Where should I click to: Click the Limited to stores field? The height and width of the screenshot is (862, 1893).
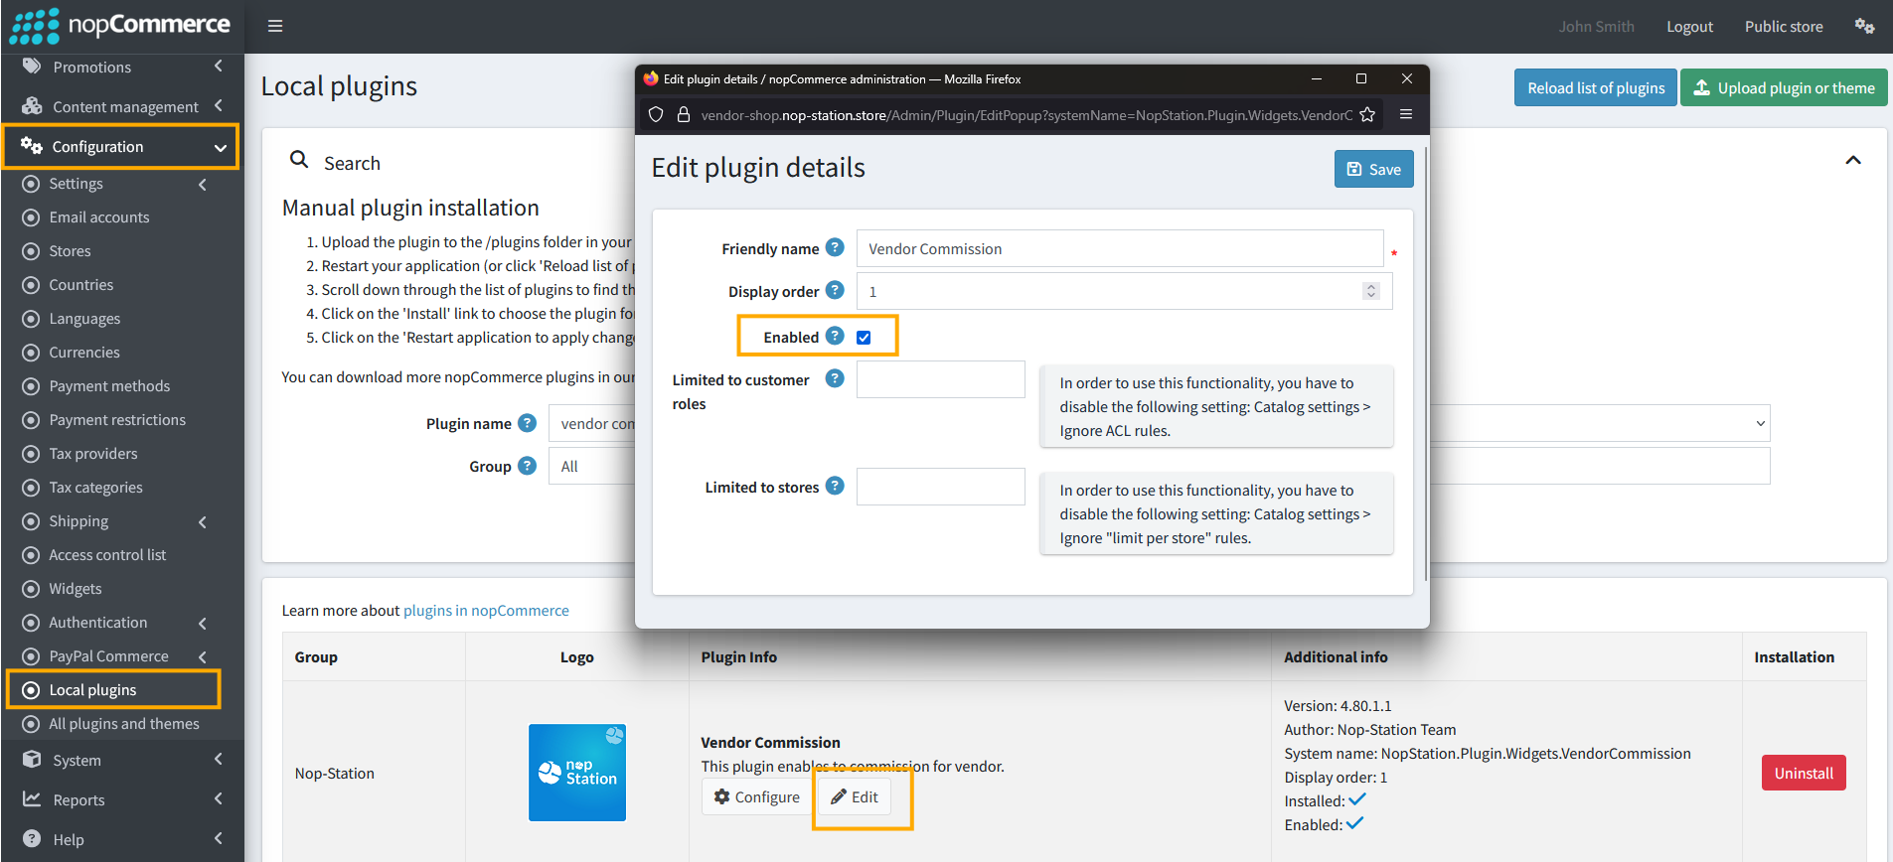tap(941, 487)
